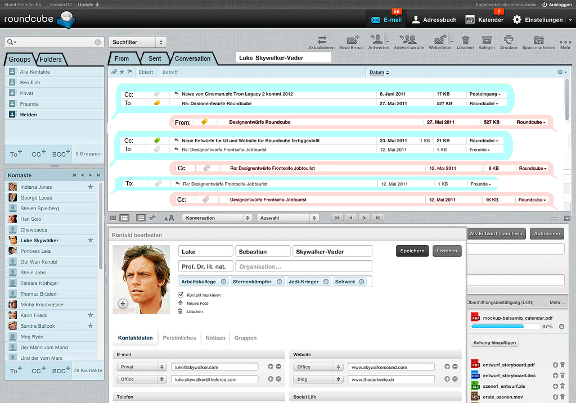Remove the Jedi-Krieger tag
Image resolution: width=576 pixels, height=403 pixels.
coord(326,282)
